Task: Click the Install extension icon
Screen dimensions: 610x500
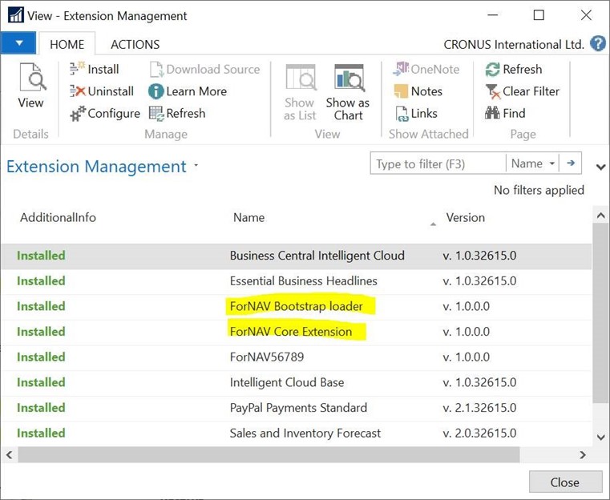Action: [x=78, y=69]
